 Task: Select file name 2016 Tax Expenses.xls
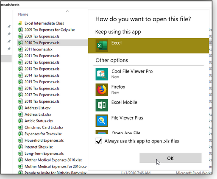(x=42, y=88)
